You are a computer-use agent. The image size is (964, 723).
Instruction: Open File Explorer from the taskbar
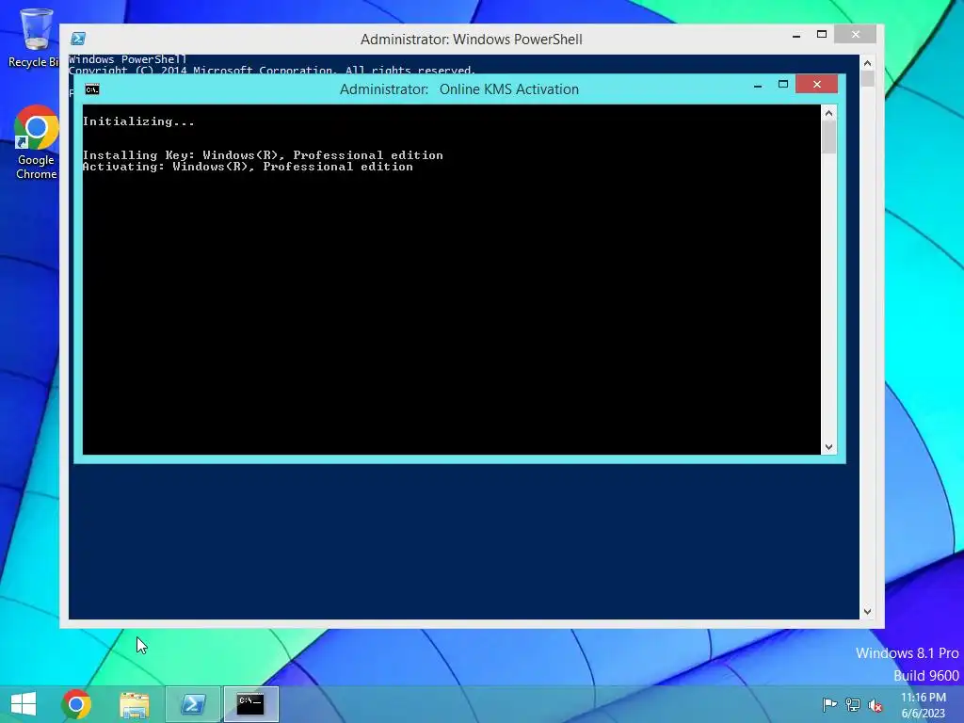point(135,704)
